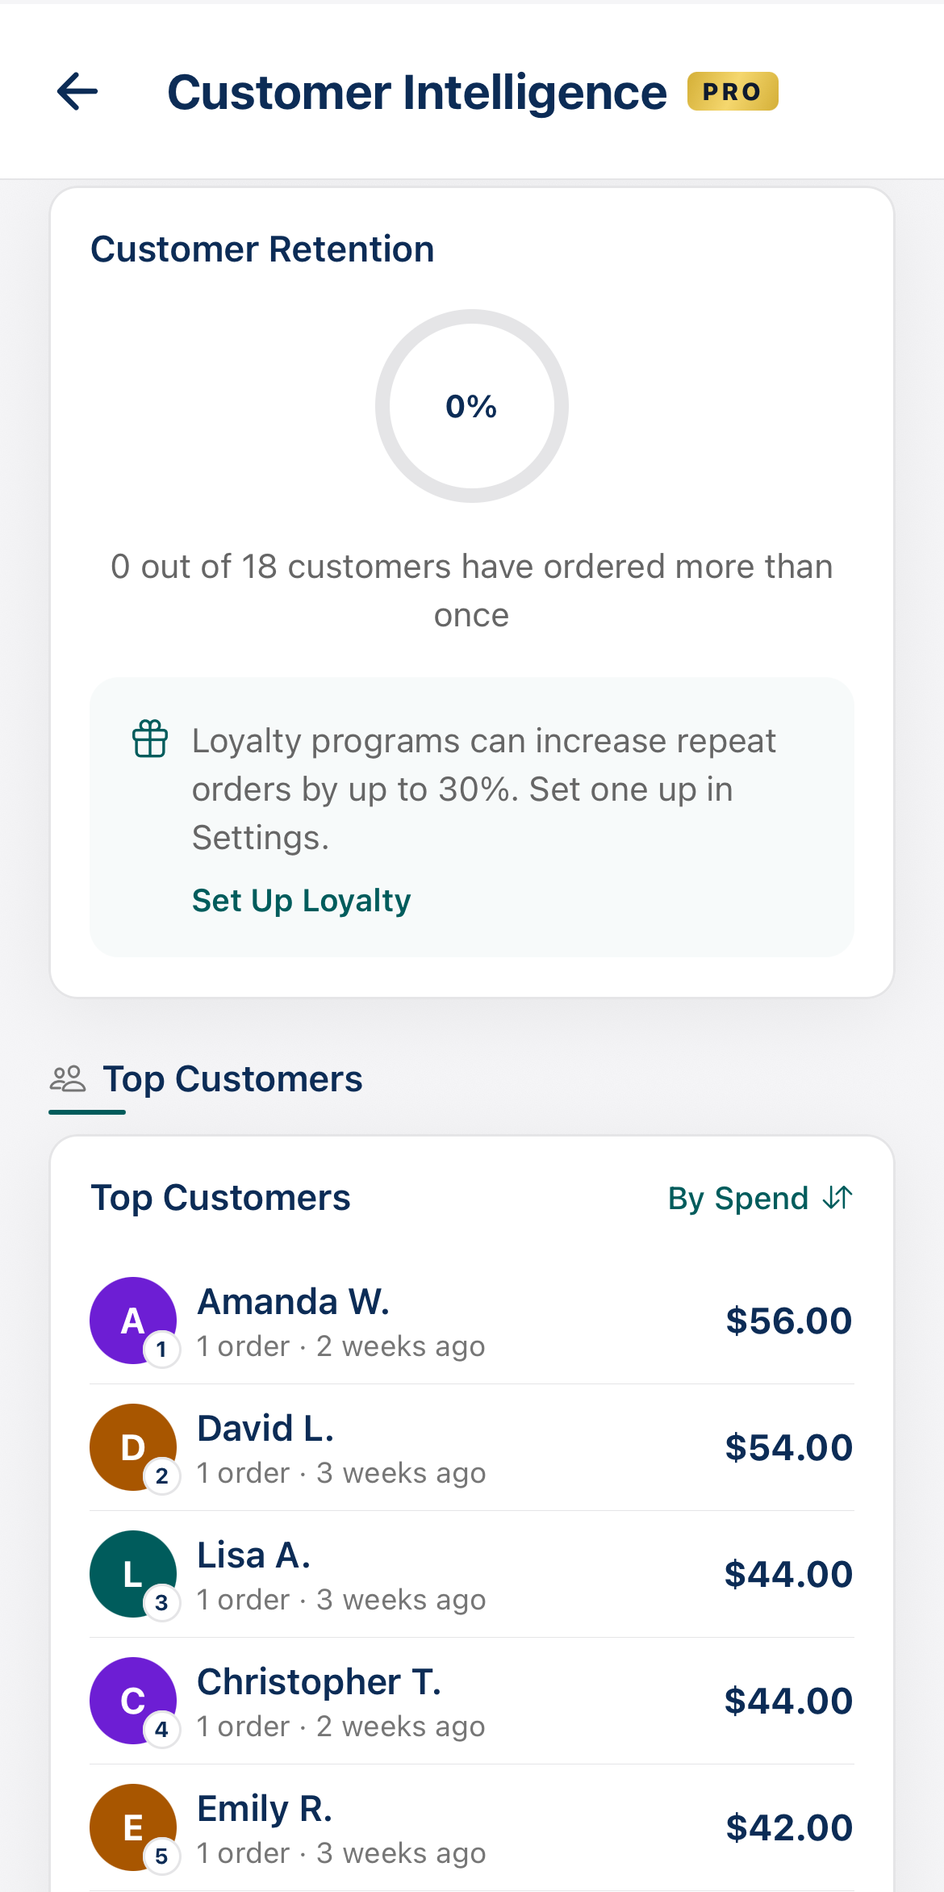
Task: Tap the back arrow icon
Action: click(77, 91)
